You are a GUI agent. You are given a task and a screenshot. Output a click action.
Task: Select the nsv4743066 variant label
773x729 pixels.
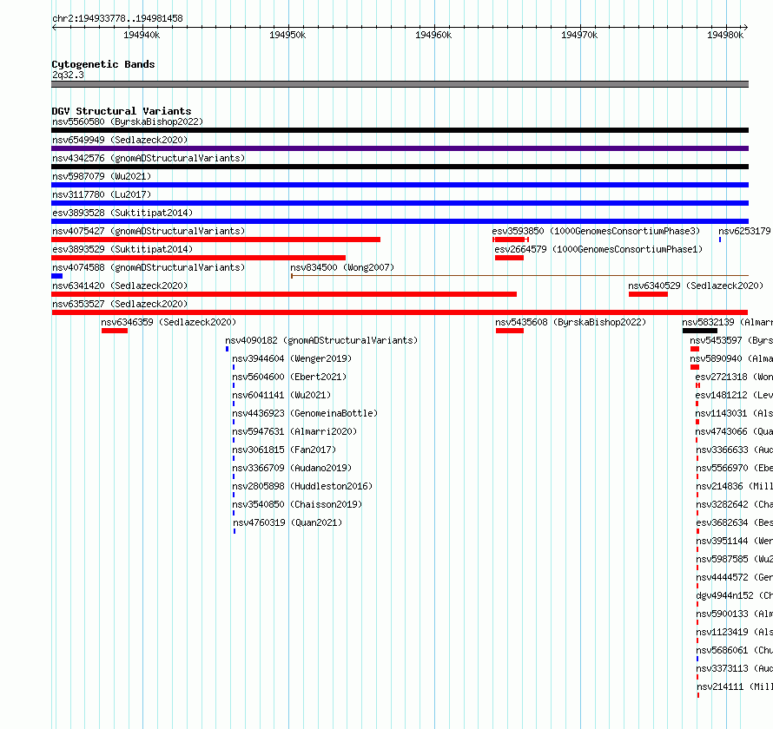(x=734, y=431)
